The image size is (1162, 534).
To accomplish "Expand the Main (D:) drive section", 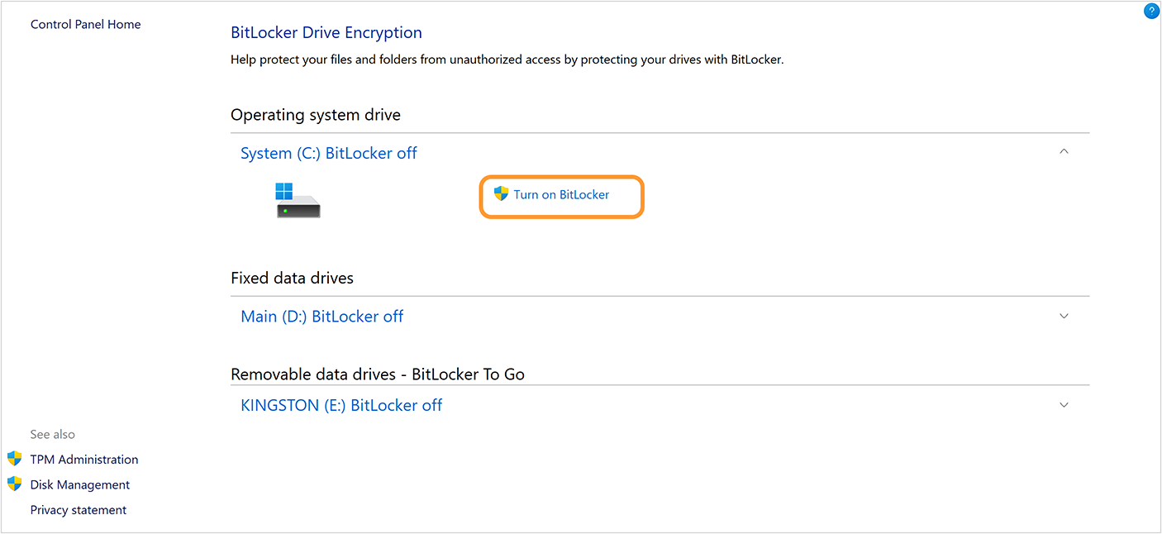I will click(x=1064, y=316).
